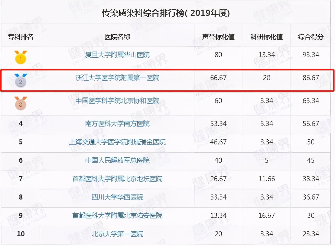Open 南方医科大学南方医院 link
335x246 pixels.
point(117,124)
